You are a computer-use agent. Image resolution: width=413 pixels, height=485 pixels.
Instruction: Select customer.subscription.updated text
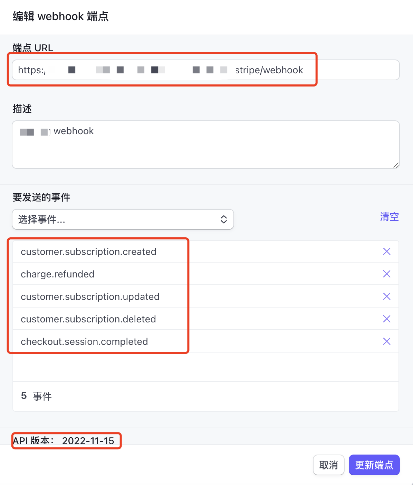tap(90, 296)
